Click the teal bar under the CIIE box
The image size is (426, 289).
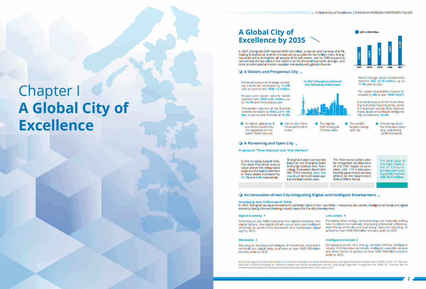coord(392,185)
